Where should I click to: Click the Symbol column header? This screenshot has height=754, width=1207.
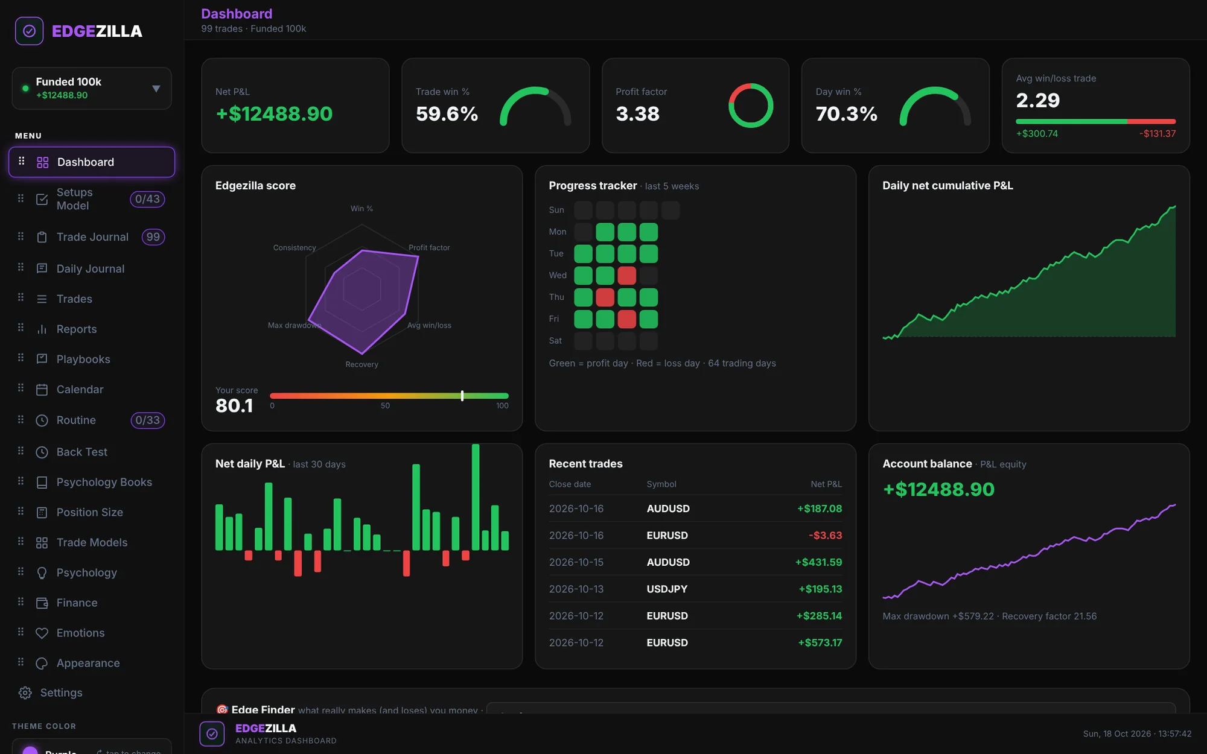coord(661,484)
